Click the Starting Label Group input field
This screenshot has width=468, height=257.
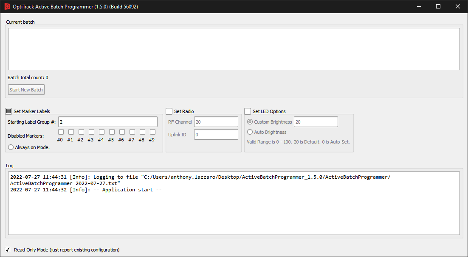(x=107, y=122)
